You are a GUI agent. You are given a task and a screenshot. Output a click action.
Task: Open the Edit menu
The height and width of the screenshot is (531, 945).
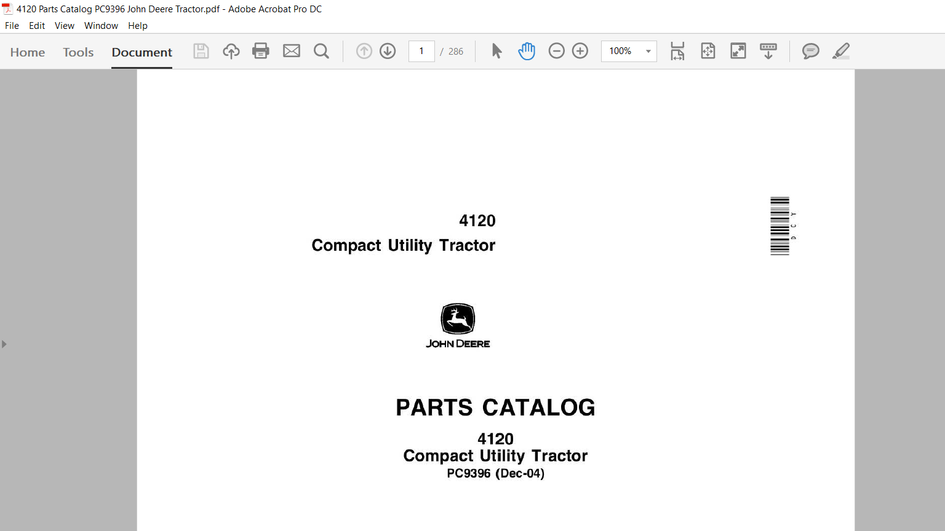pos(37,26)
